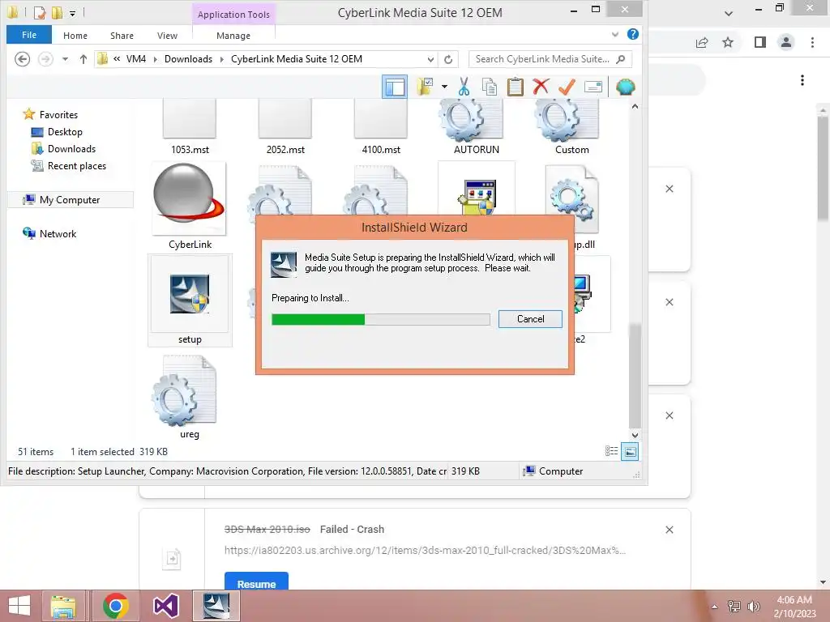Toggle the navigation pane layout icon
The height and width of the screenshot is (622, 830).
(x=395, y=87)
